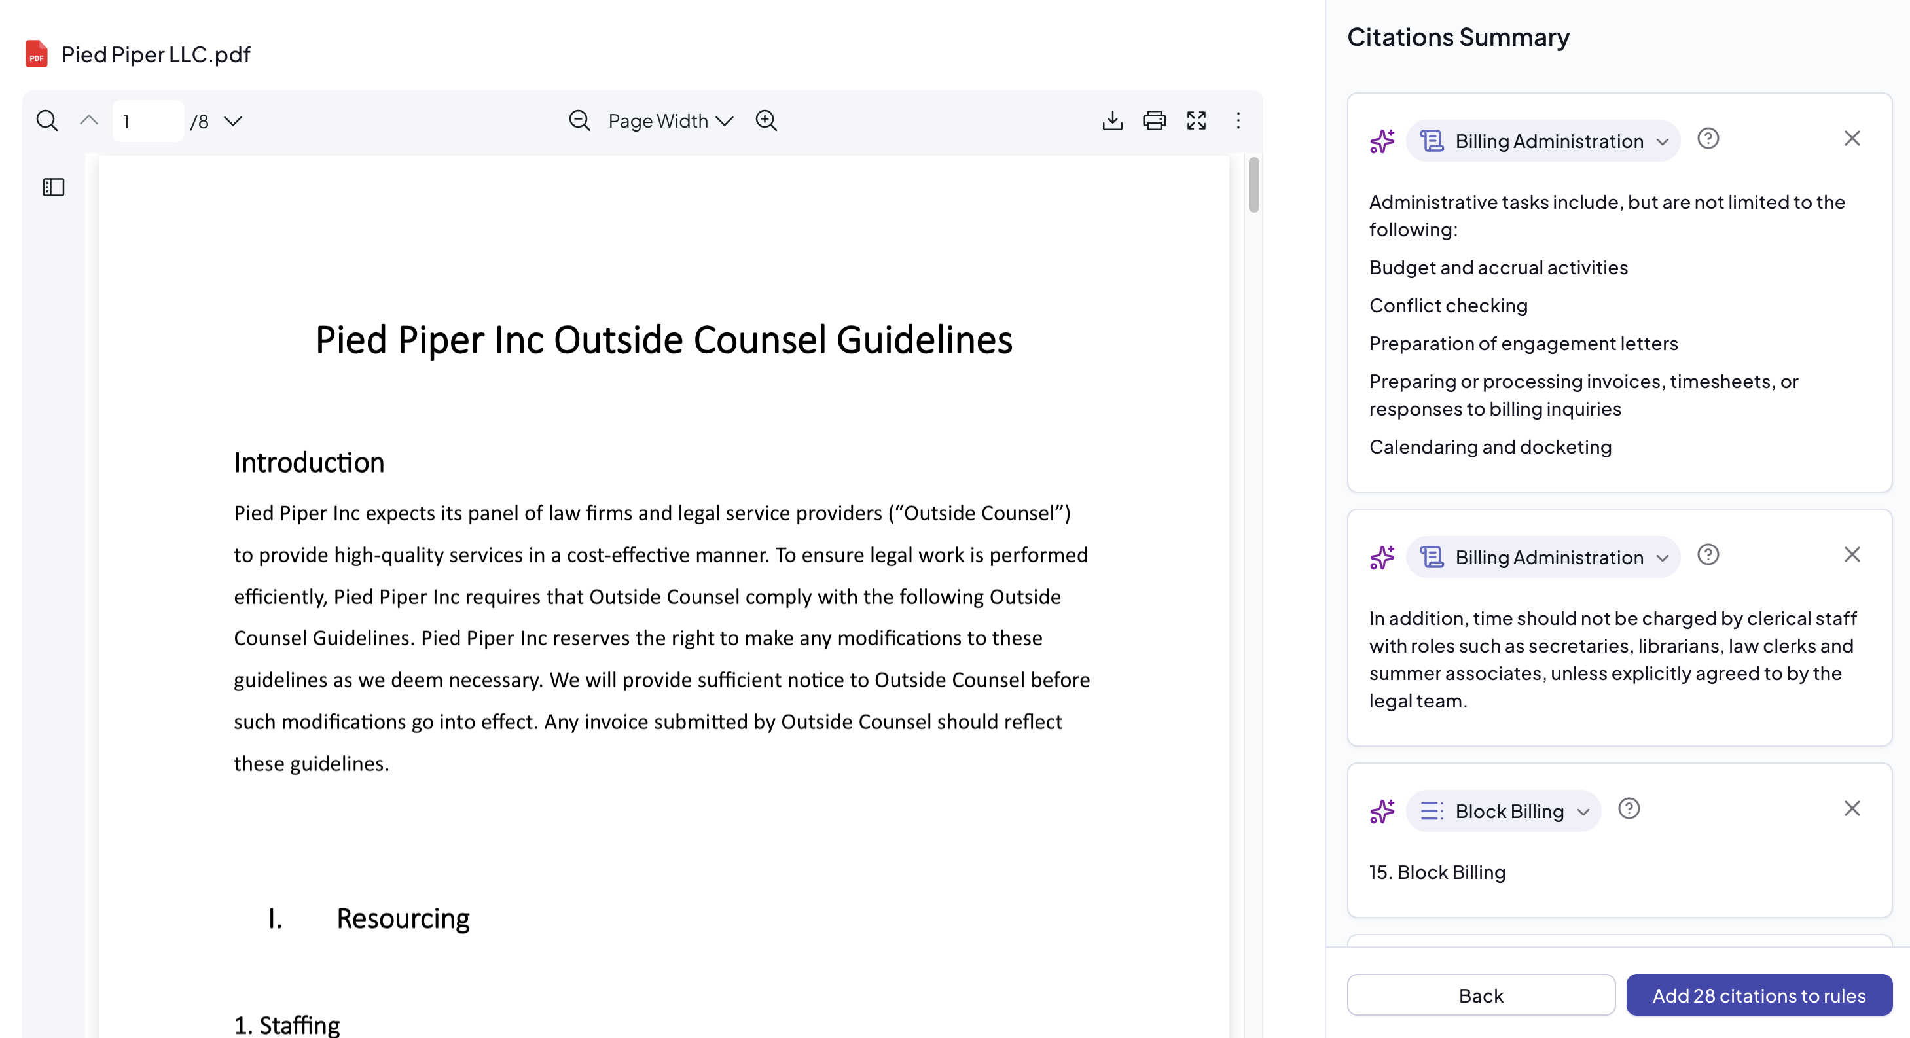This screenshot has height=1038, width=1910.
Task: Print the PDF document
Action: click(1154, 120)
